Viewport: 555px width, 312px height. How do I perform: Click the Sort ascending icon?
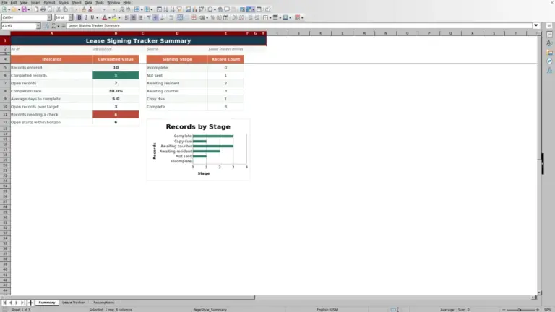pos(165,9)
